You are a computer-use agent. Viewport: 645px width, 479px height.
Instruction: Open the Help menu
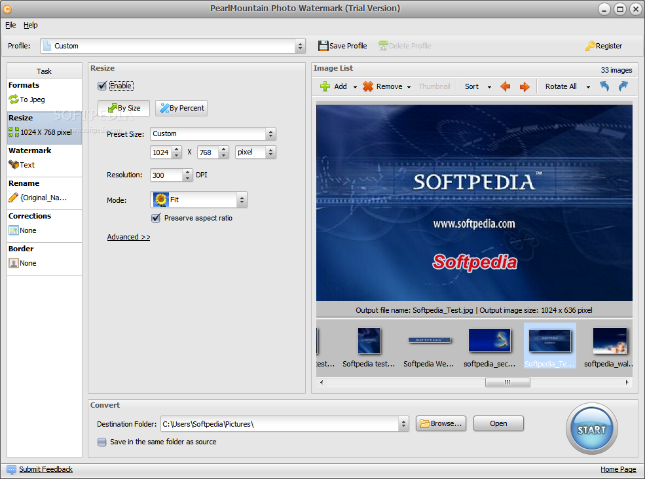point(30,25)
